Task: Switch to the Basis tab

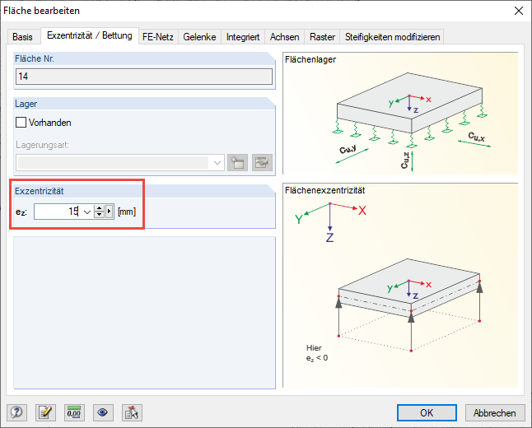Action: click(x=22, y=37)
